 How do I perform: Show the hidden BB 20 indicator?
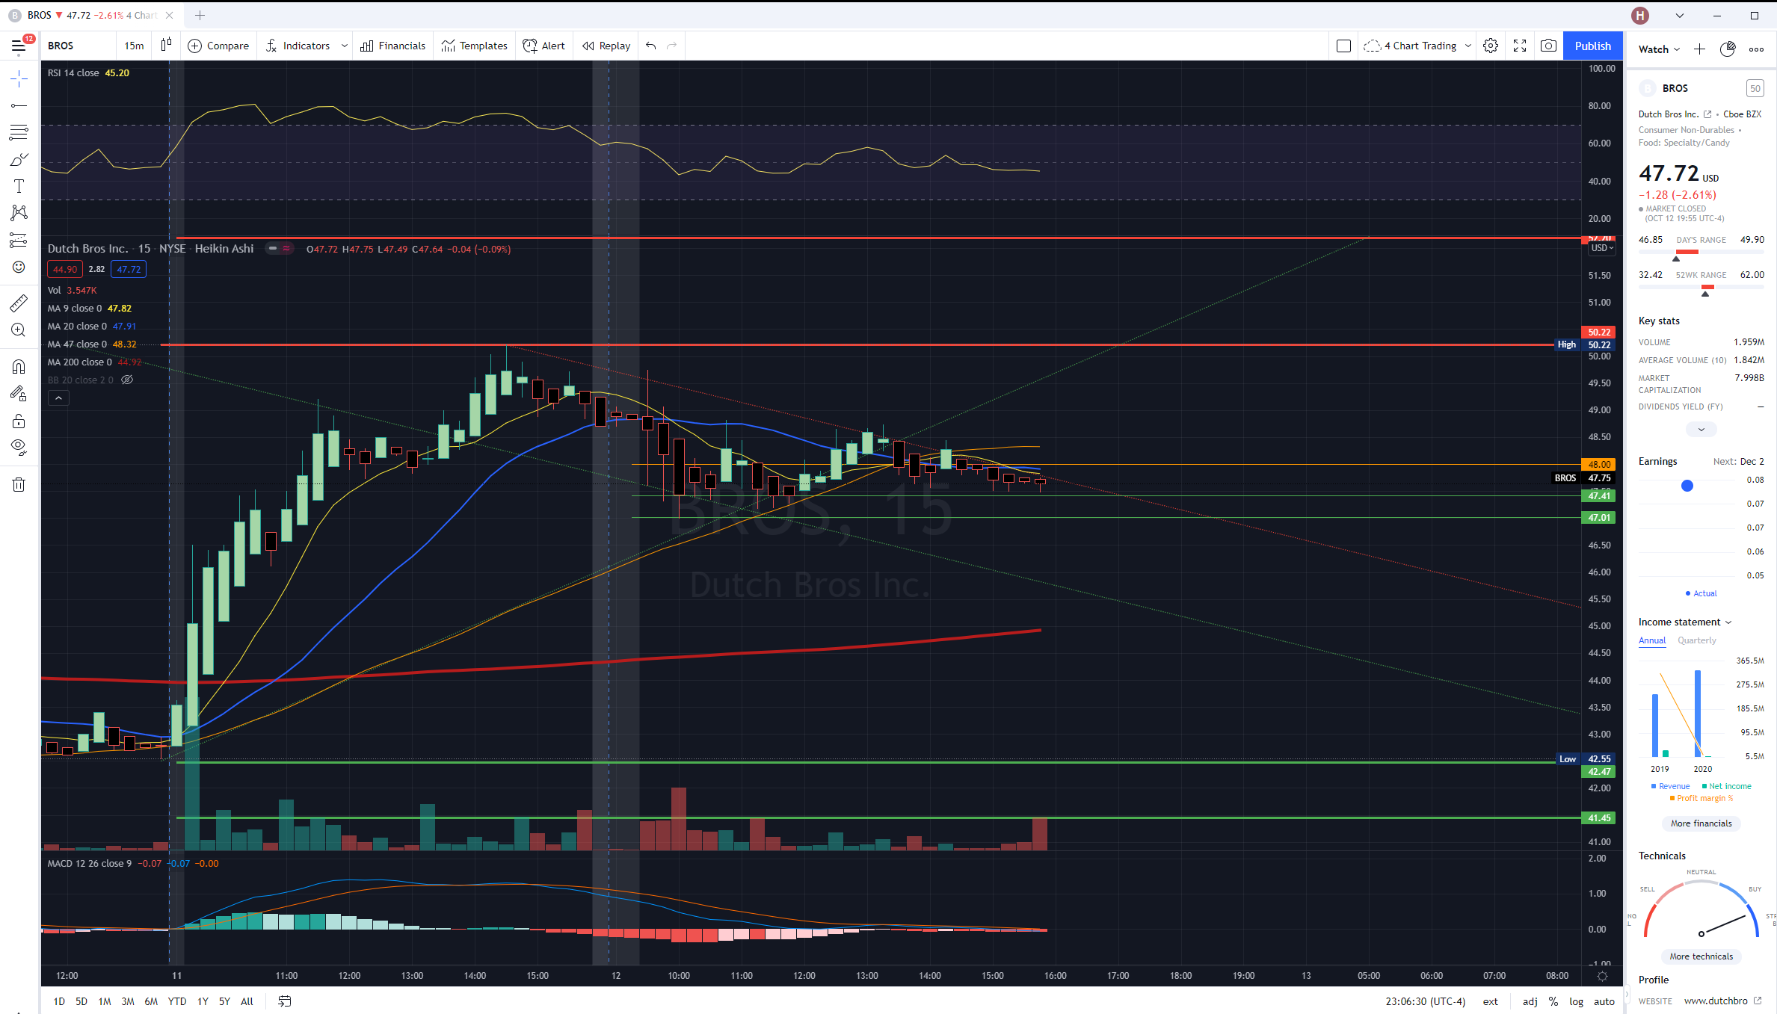127,380
